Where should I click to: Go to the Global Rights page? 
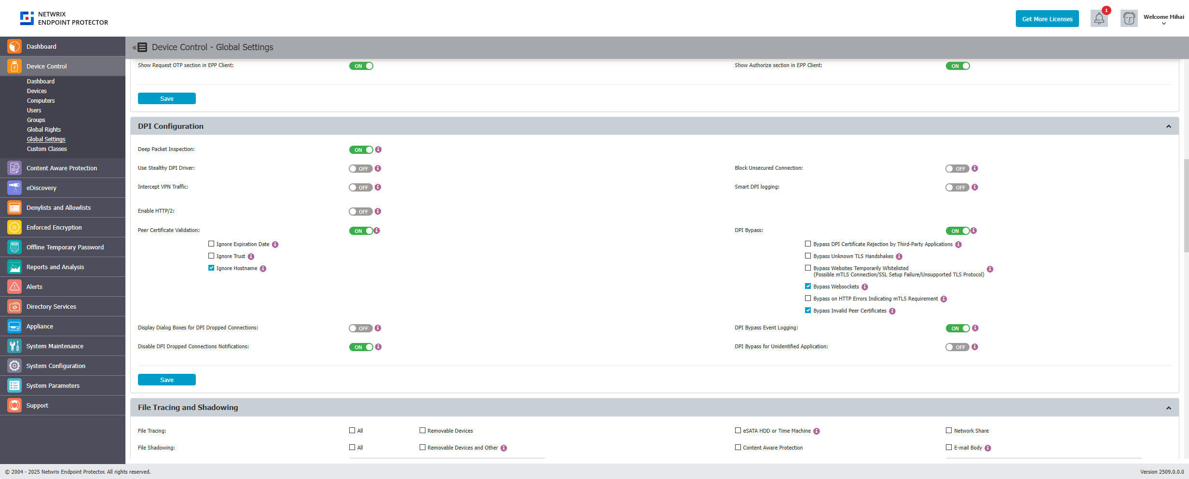click(x=43, y=129)
